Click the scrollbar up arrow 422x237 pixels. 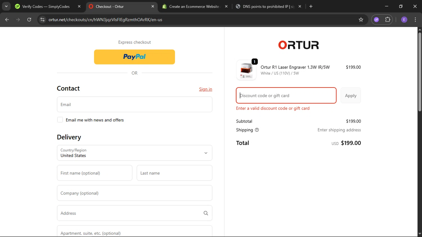420,29
